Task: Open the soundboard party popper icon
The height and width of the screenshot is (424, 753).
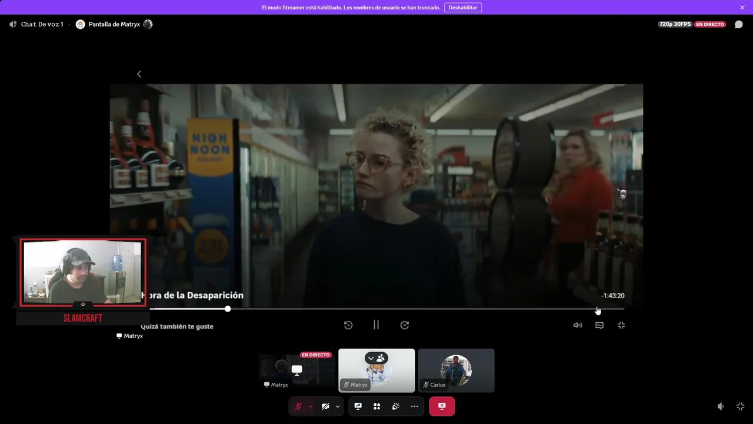Action: (396, 406)
